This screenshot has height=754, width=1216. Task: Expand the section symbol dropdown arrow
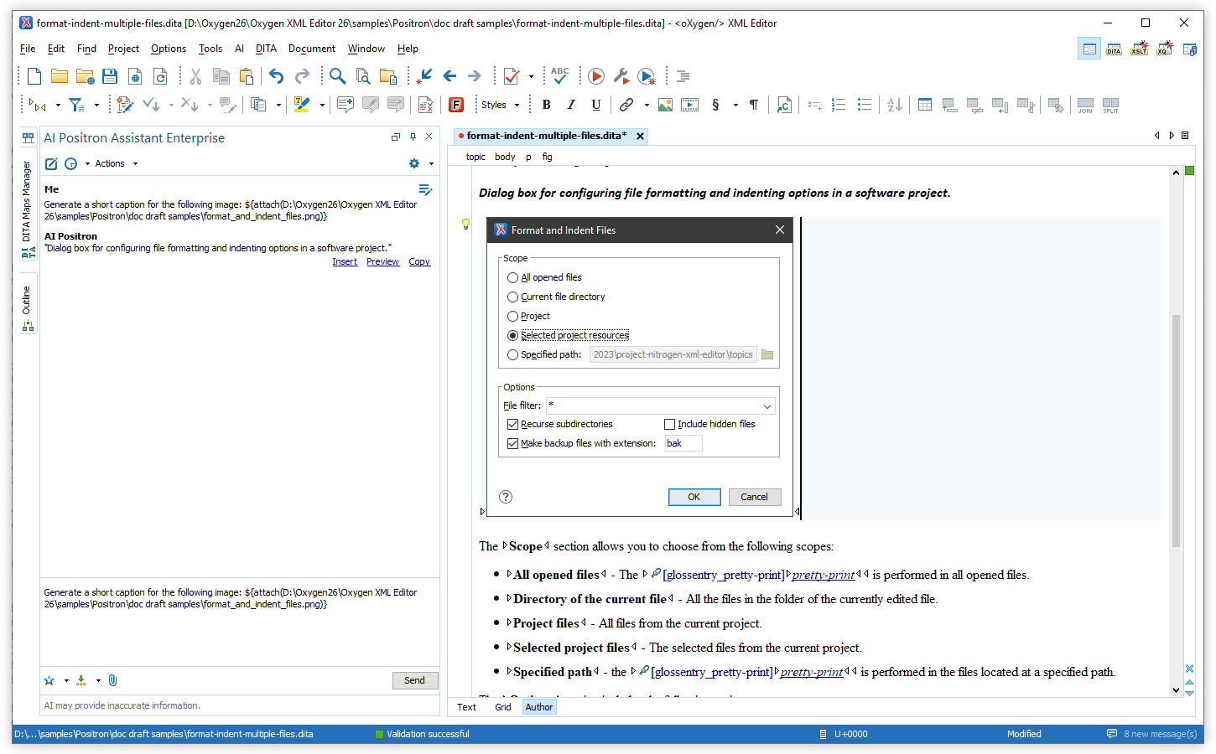click(x=735, y=105)
